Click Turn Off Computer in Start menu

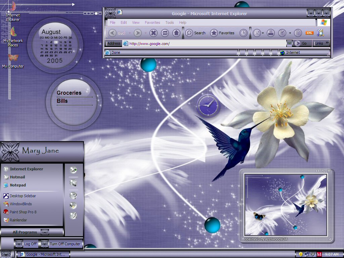(x=61, y=244)
